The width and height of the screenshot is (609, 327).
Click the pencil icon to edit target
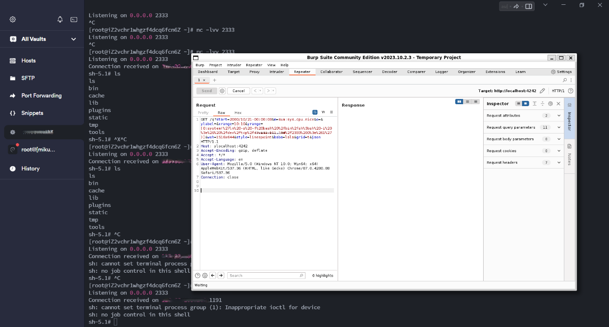point(542,91)
